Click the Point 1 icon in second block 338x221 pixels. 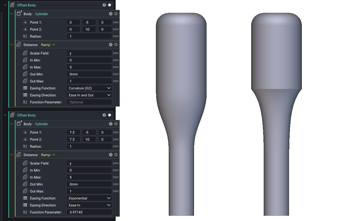pos(25,132)
